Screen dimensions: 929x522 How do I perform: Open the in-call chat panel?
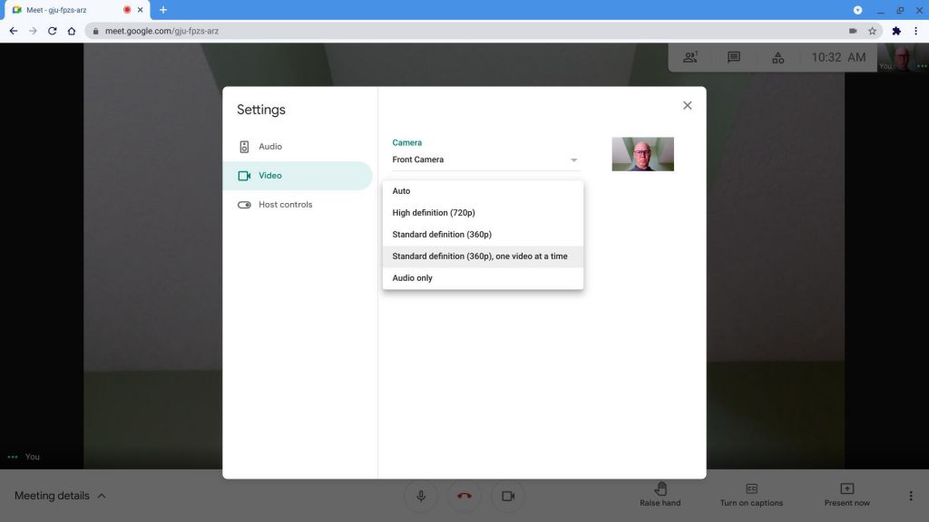733,56
